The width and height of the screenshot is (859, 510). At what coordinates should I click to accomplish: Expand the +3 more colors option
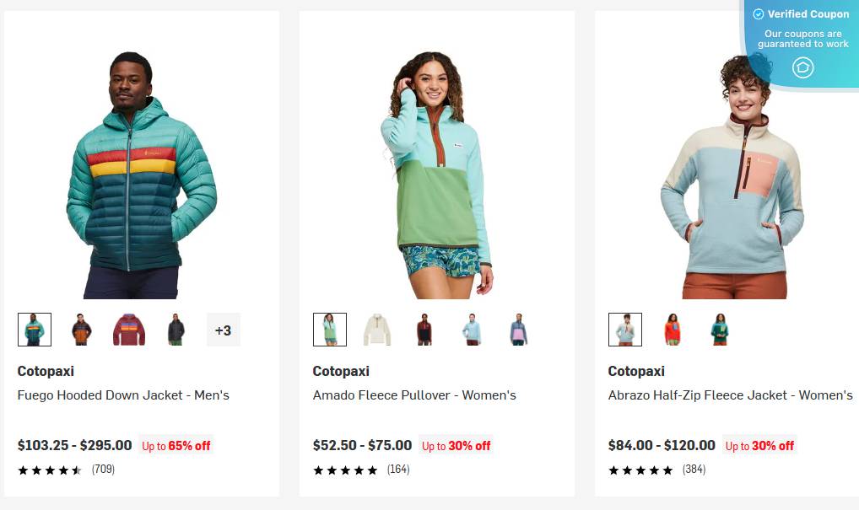(224, 330)
